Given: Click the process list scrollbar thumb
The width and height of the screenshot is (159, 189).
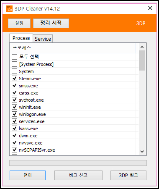Looking at the screenshot, I should (142, 60).
